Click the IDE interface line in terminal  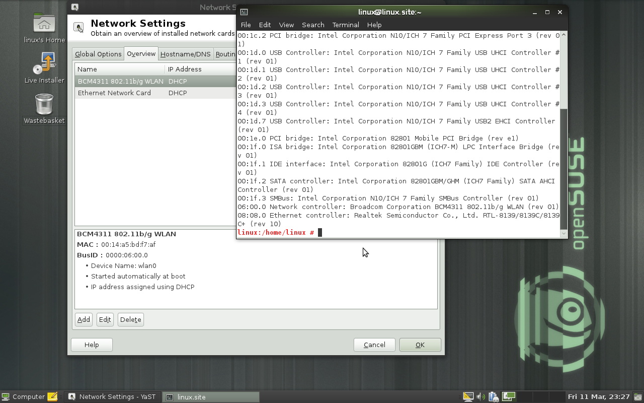click(x=398, y=168)
